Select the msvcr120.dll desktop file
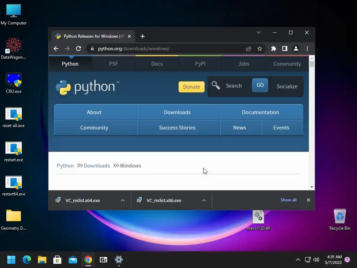This screenshot has height=268, width=357. pos(258,220)
